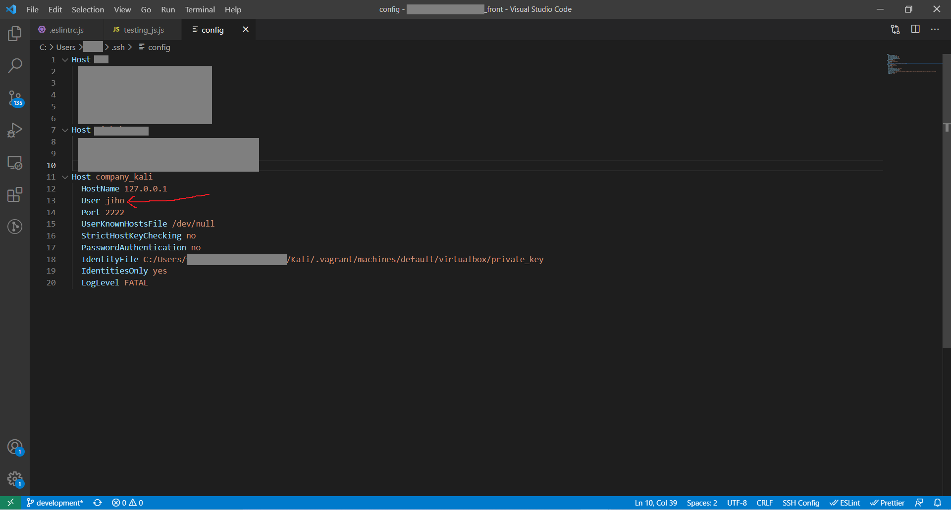Open the Run and Debug view
This screenshot has height=510, width=951.
click(x=15, y=130)
